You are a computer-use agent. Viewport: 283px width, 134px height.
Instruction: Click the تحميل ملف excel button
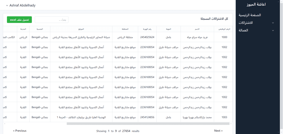point(19,20)
